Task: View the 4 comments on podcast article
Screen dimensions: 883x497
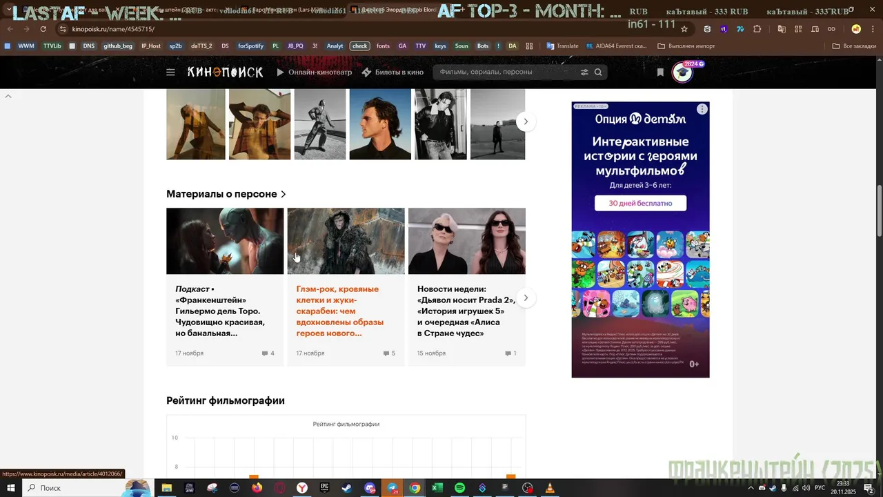Action: pos(268,353)
